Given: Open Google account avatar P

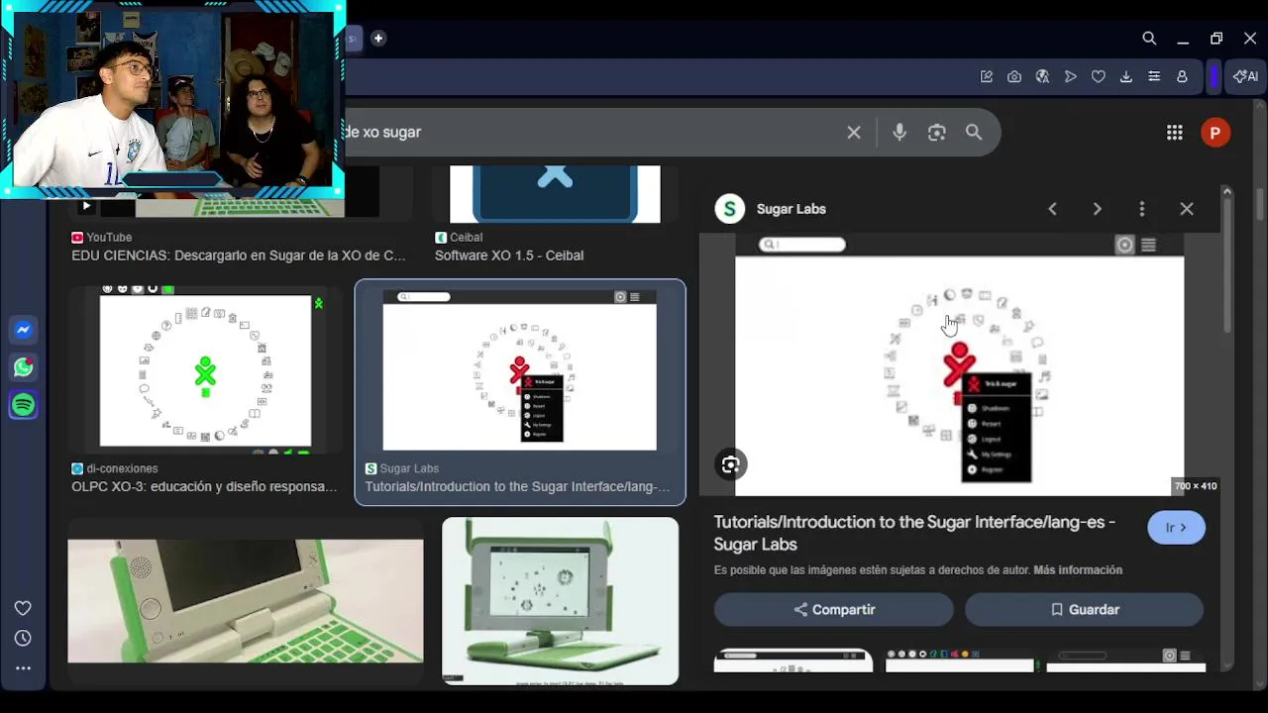Looking at the screenshot, I should pos(1215,133).
